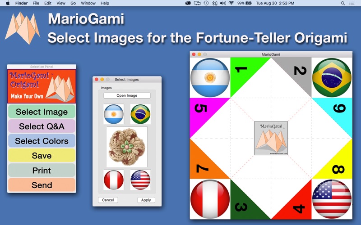The height and width of the screenshot is (225, 361).
Task: Open the Window menu
Action: click(x=88, y=3)
